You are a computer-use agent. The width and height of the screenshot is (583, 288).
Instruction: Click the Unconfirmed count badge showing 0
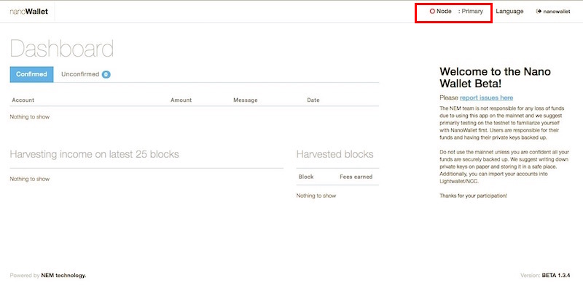(106, 75)
